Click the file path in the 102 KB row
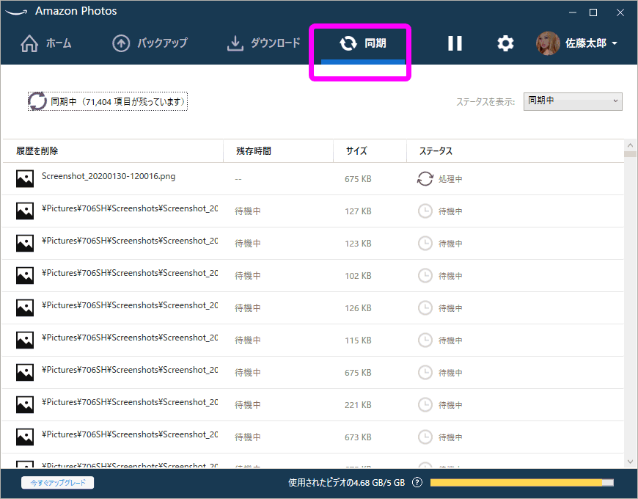This screenshot has width=638, height=499. pyautogui.click(x=130, y=273)
